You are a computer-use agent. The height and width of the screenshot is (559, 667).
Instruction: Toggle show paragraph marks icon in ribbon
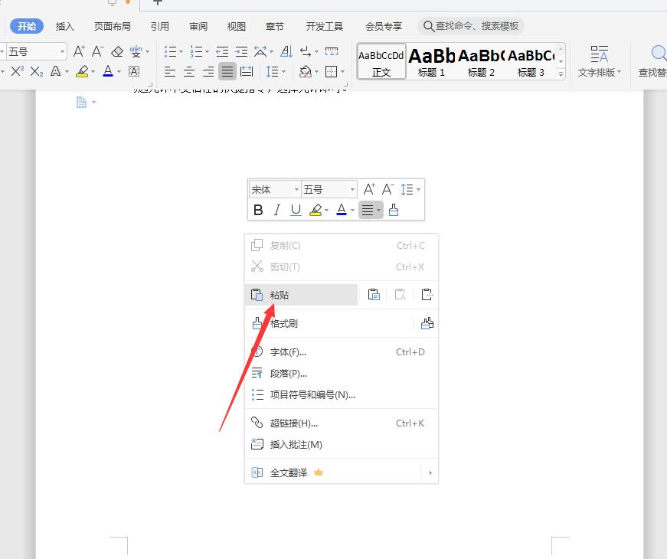coord(305,52)
